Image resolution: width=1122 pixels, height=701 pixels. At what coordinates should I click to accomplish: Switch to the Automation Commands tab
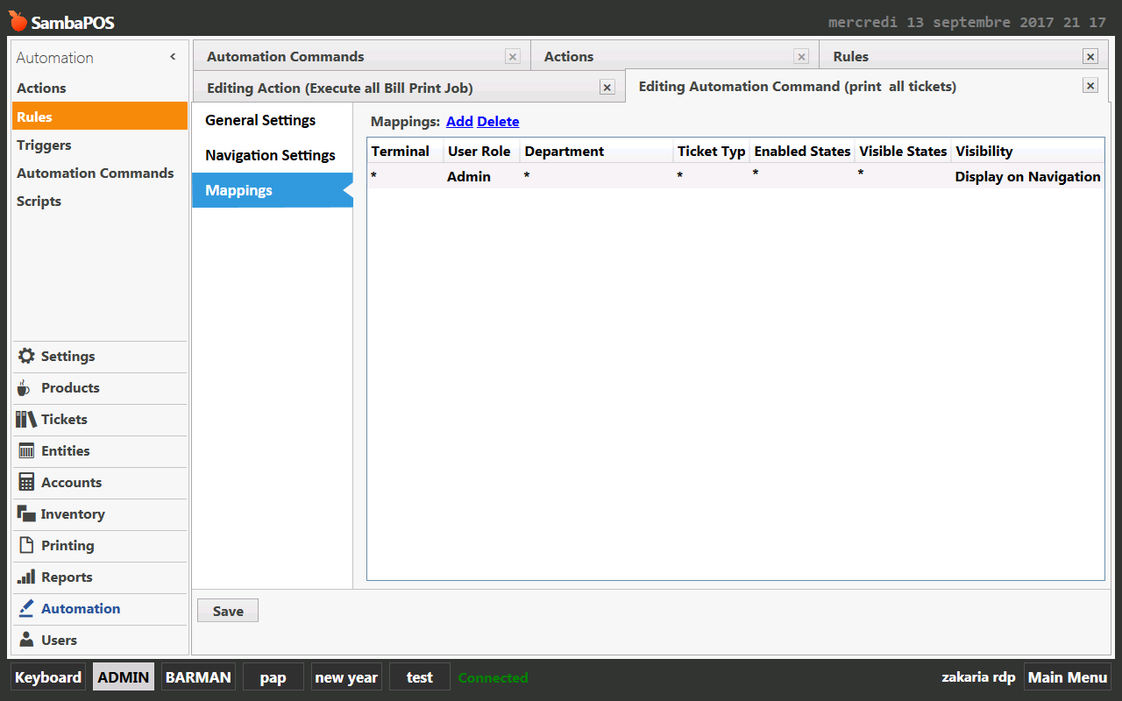[285, 57]
